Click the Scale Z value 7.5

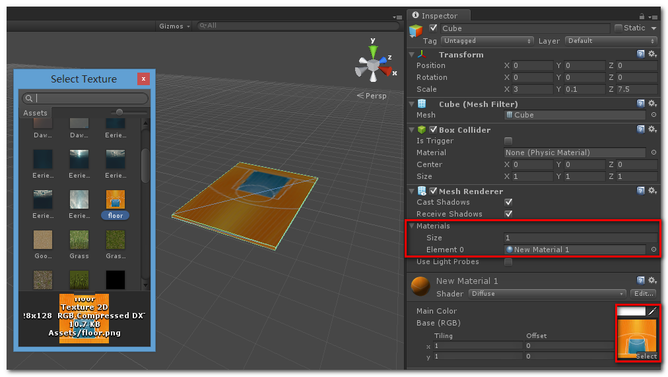(636, 89)
